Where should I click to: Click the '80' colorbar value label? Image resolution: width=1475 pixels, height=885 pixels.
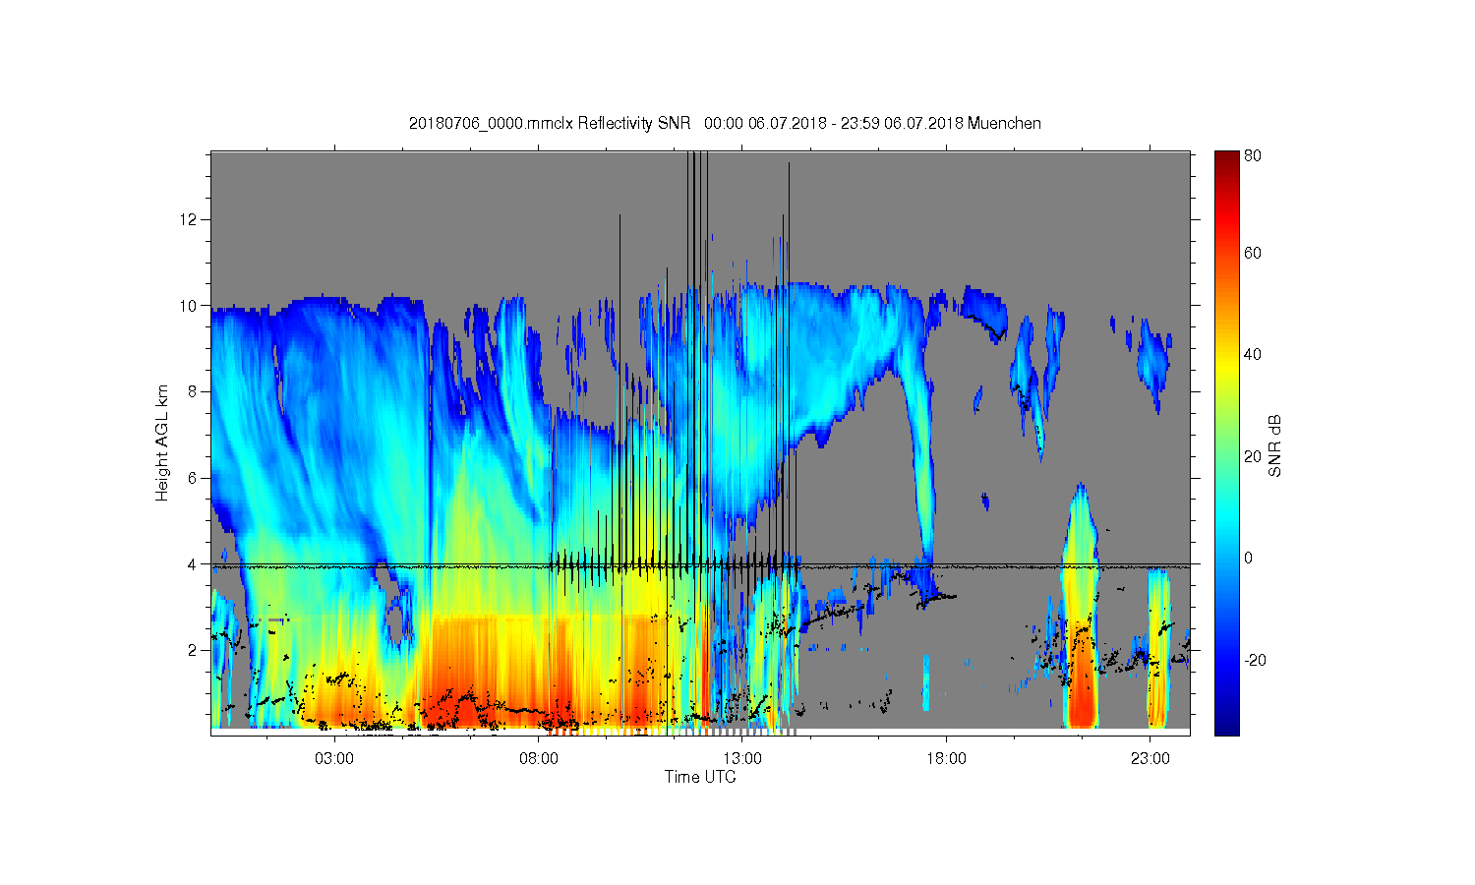[x=1253, y=155]
